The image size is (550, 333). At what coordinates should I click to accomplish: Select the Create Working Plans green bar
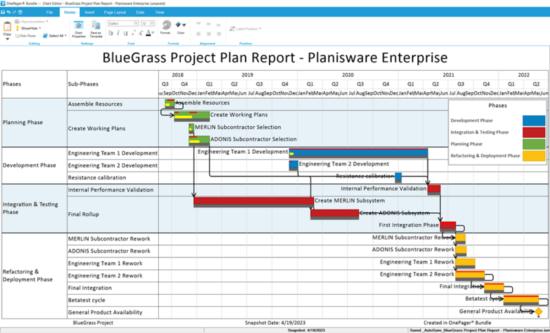192,116
